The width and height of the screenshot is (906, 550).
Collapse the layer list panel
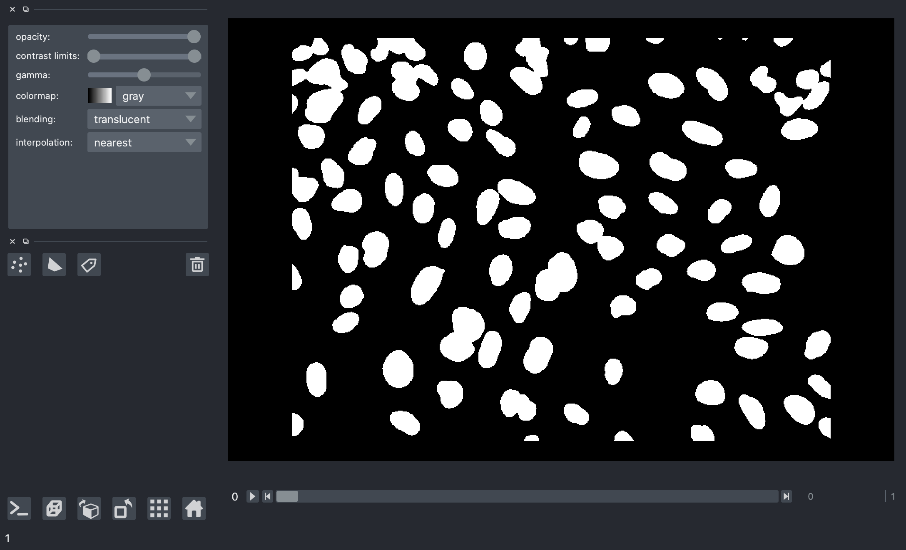pyautogui.click(x=12, y=241)
